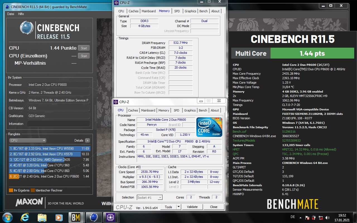
Task: Select the Xeon X5570 ranking row
Action: coord(50,154)
